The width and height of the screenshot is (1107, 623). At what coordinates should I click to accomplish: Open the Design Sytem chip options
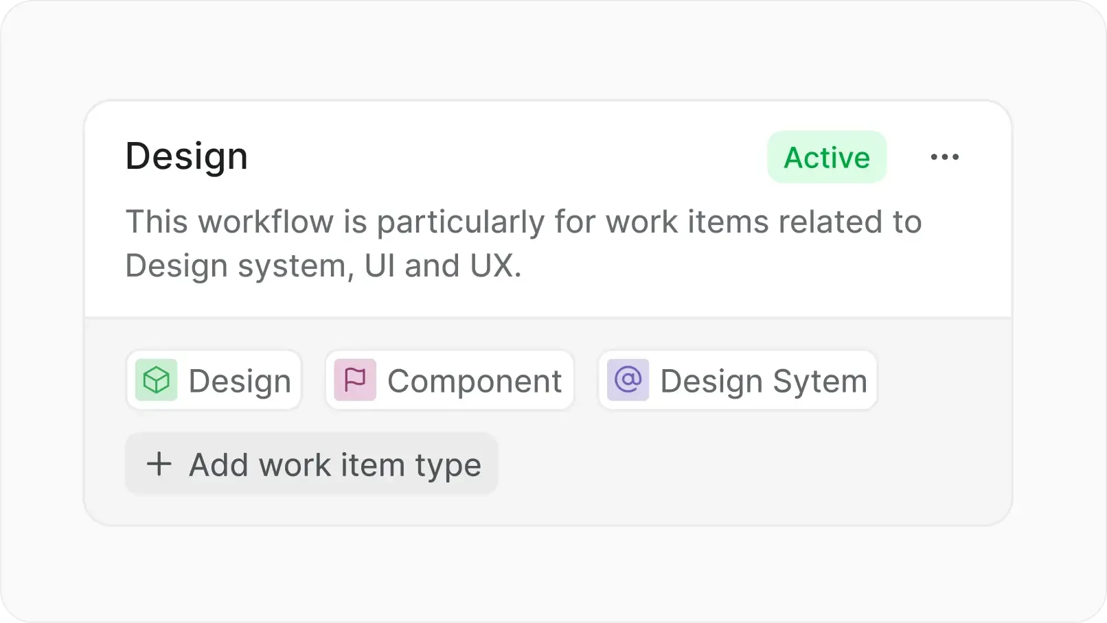[x=737, y=379]
